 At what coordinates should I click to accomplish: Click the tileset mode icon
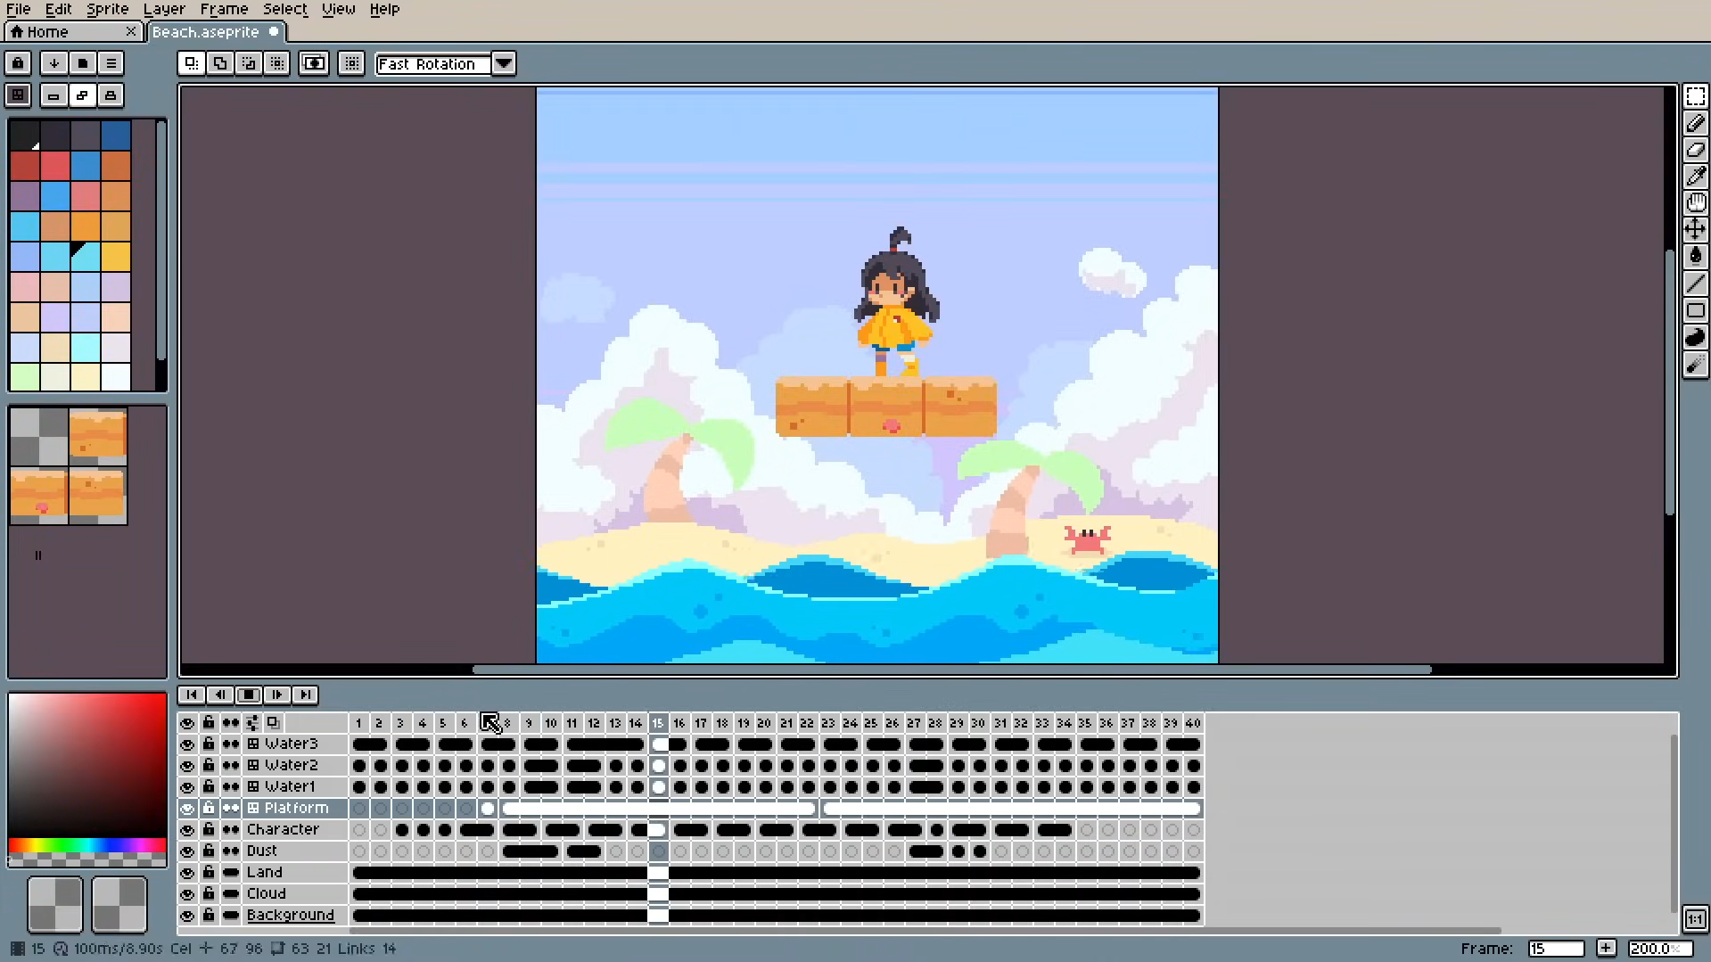(x=18, y=95)
